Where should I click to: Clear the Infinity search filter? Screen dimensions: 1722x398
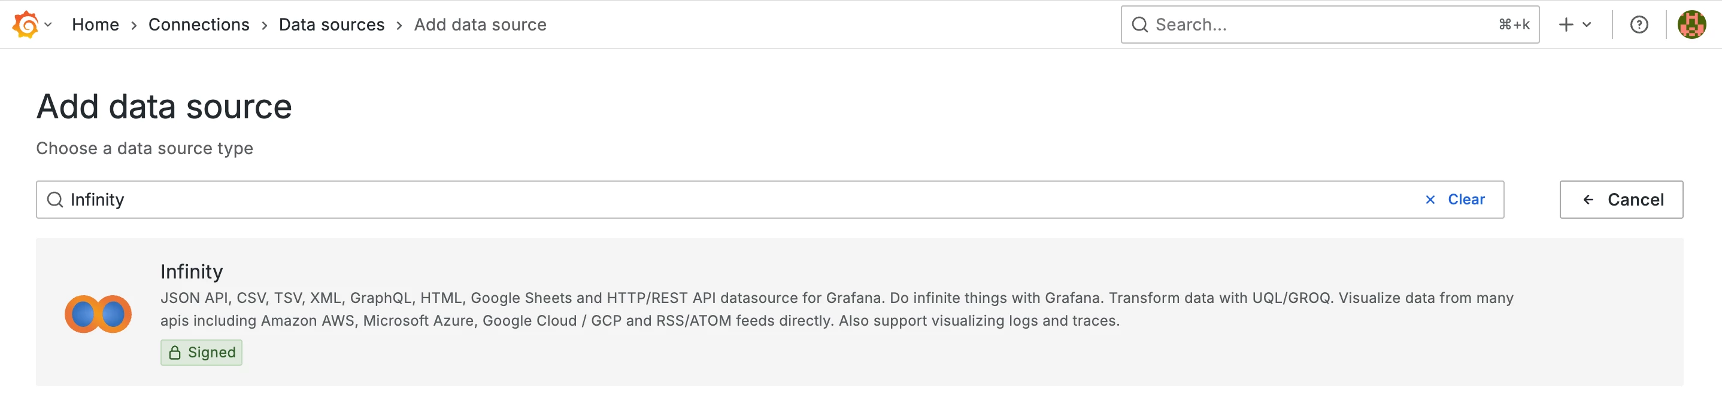(x=1465, y=200)
